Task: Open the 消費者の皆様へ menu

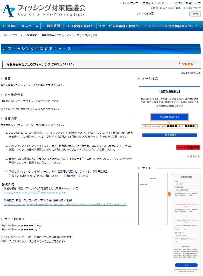Action: (80, 26)
